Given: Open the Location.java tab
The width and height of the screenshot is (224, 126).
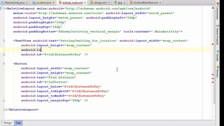Looking at the screenshot, I should [43, 2].
